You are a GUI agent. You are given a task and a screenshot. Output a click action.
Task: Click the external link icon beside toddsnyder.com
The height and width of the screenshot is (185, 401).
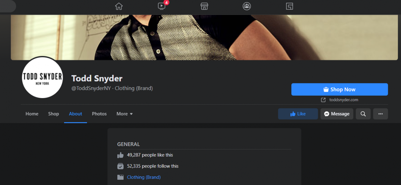pos(323,100)
